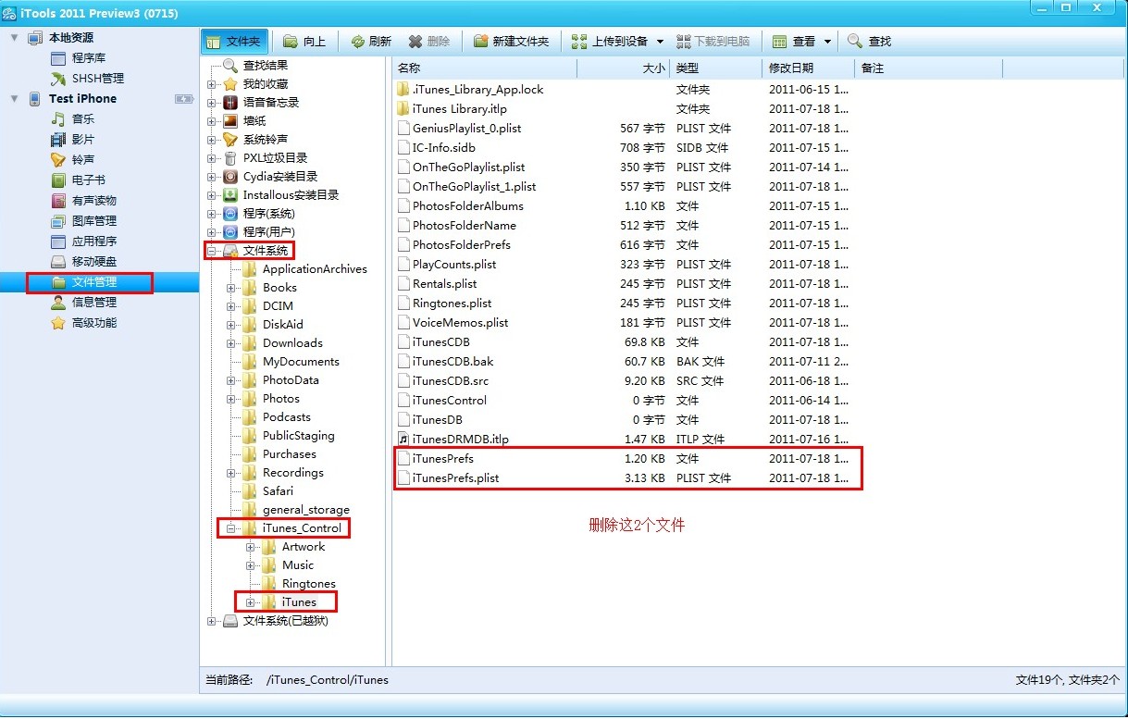Refresh the file list with 刷新
The height and width of the screenshot is (719, 1128).
(x=370, y=42)
